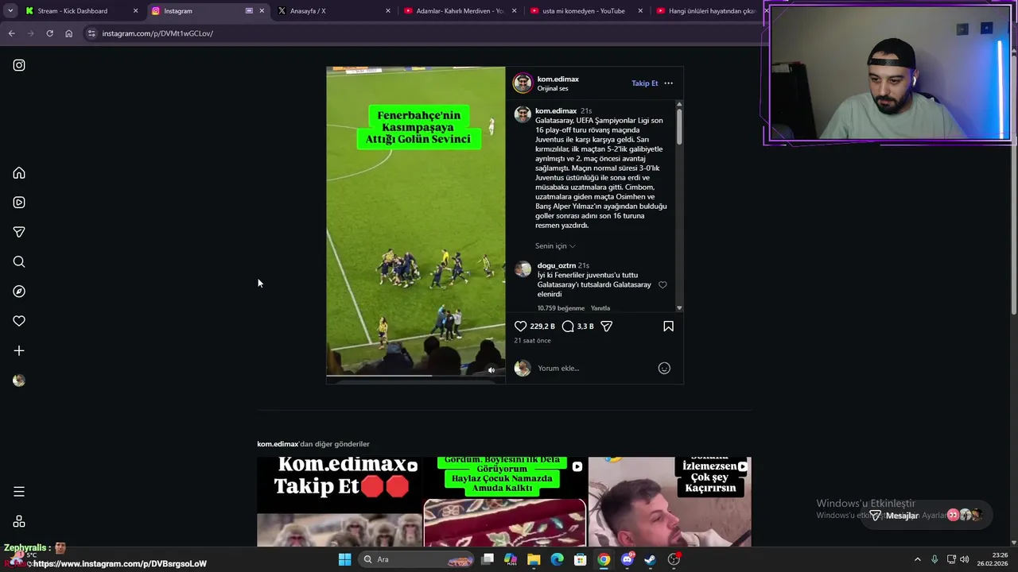This screenshot has width=1018, height=572.
Task: Open Reels icon in sidebar
Action: [19, 203]
